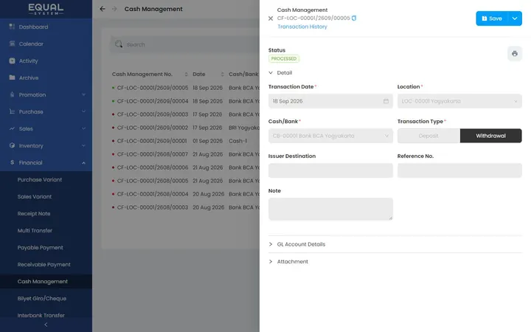This screenshot has height=332, width=531.
Task: Click the Equal System logo
Action: pos(46,9)
